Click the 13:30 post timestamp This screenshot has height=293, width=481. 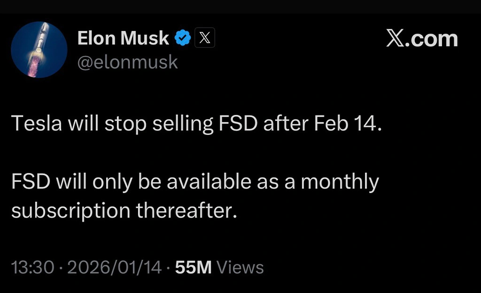pos(32,268)
